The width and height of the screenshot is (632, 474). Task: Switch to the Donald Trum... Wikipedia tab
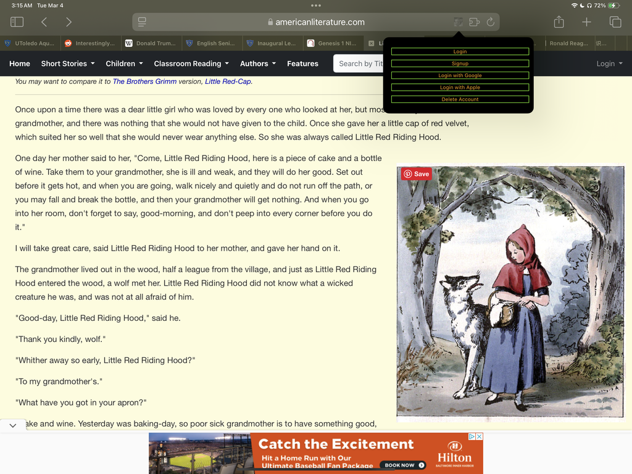[x=152, y=43]
